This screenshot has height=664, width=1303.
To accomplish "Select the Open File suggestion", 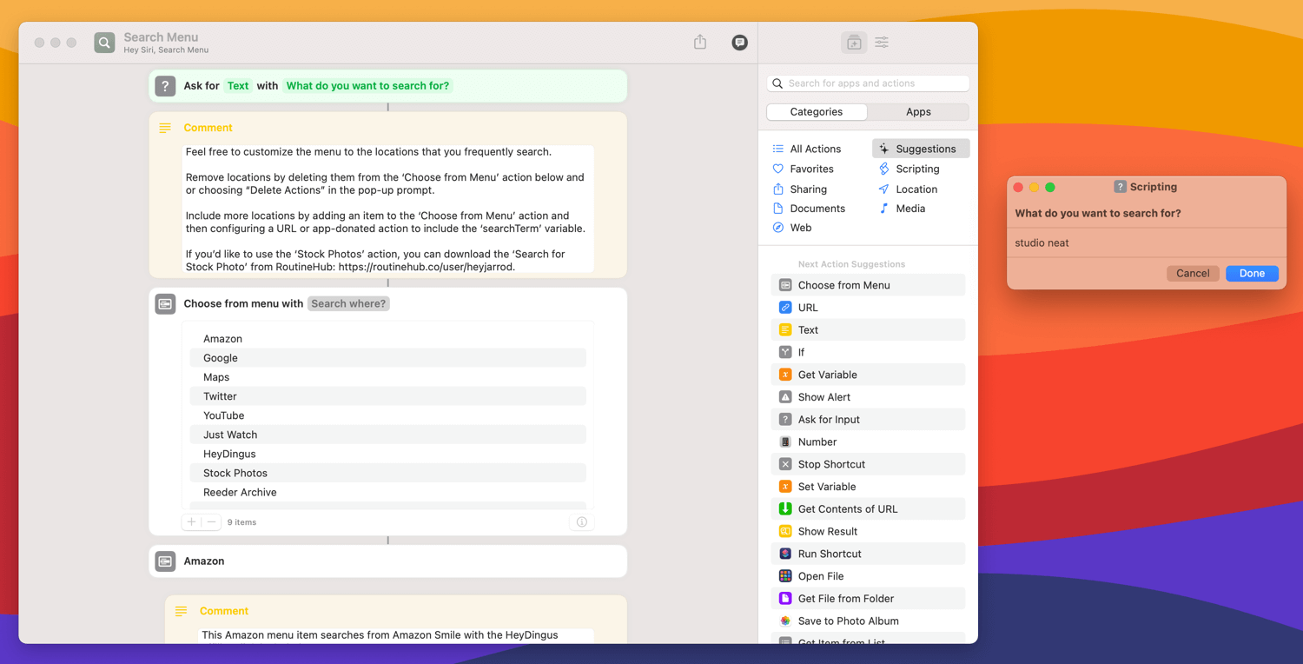I will pyautogui.click(x=868, y=576).
